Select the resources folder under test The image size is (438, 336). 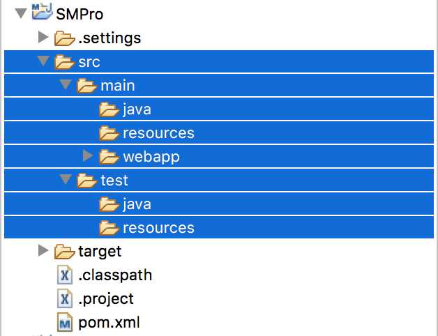coord(158,228)
